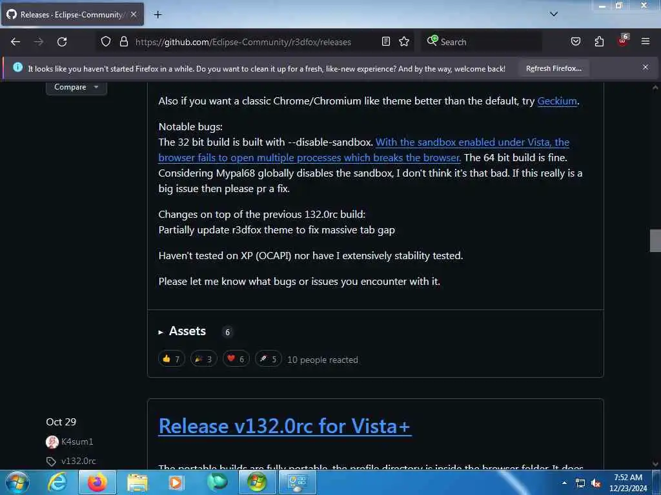
Task: Click the page scrollbar thumb
Action: coord(655,240)
